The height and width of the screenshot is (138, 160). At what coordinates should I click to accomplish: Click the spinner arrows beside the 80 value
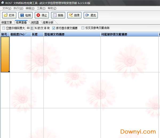pos(32,28)
